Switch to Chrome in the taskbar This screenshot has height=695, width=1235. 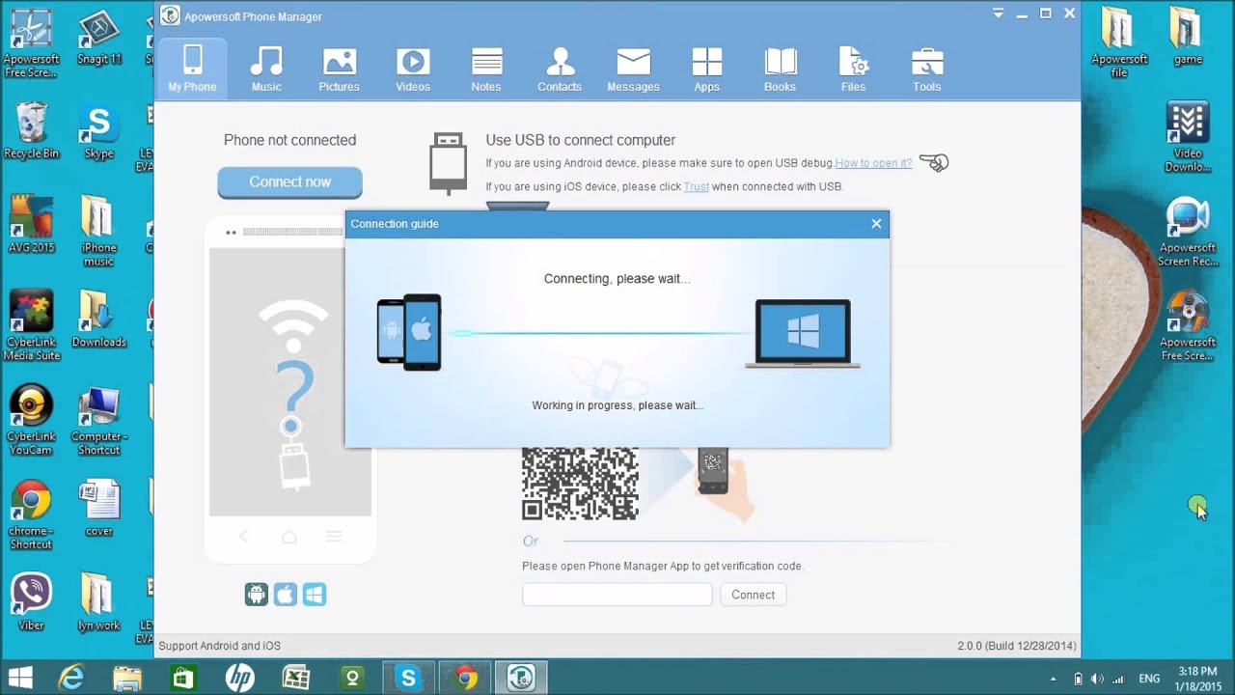[x=465, y=679]
